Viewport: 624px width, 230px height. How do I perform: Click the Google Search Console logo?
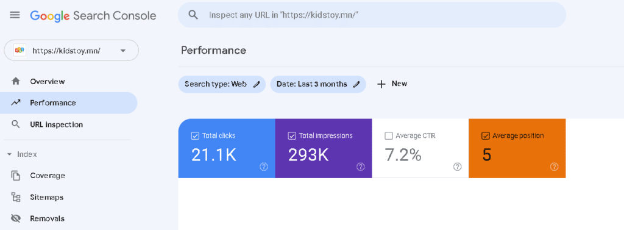(93, 15)
